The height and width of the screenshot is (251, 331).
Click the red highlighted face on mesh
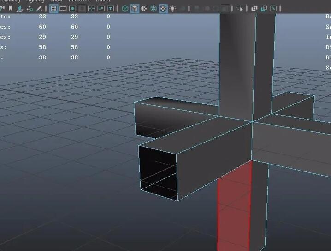[233, 207]
